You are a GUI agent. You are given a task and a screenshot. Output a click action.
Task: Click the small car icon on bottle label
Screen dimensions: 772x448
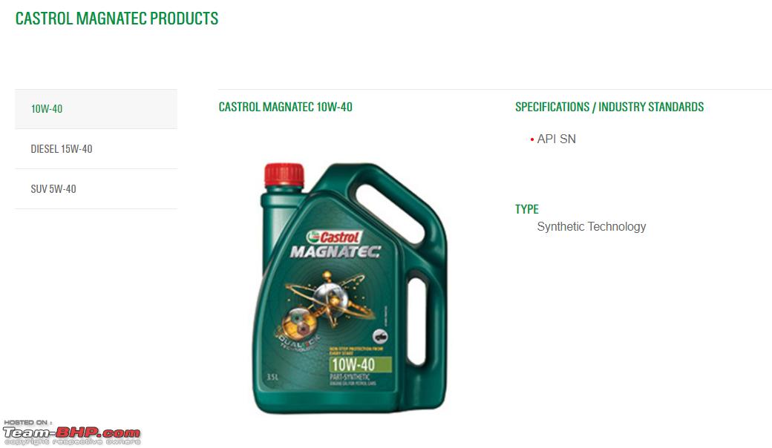tap(380, 336)
